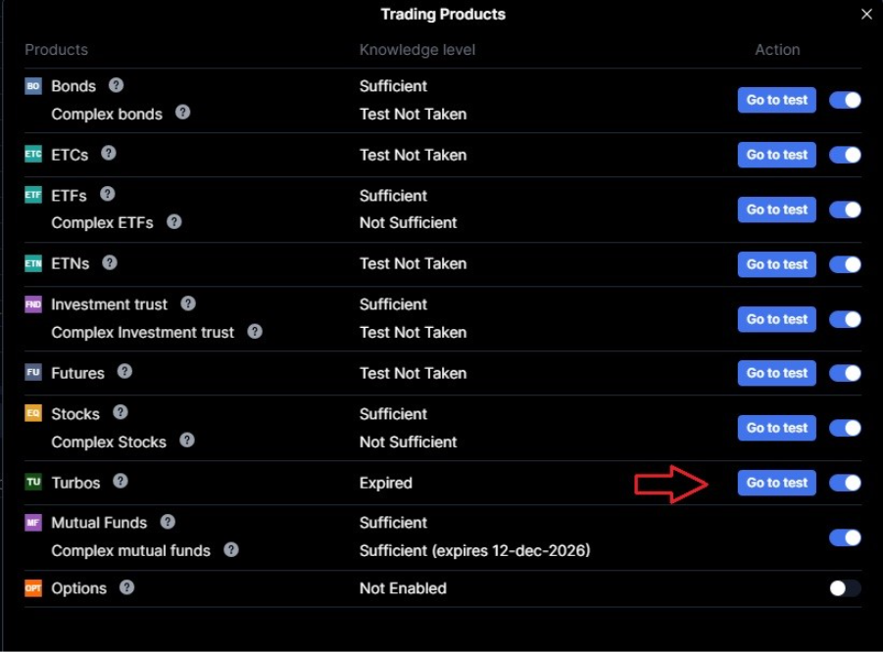Image resolution: width=883 pixels, height=652 pixels.
Task: Open the Turbos help question mark
Action: 121,481
